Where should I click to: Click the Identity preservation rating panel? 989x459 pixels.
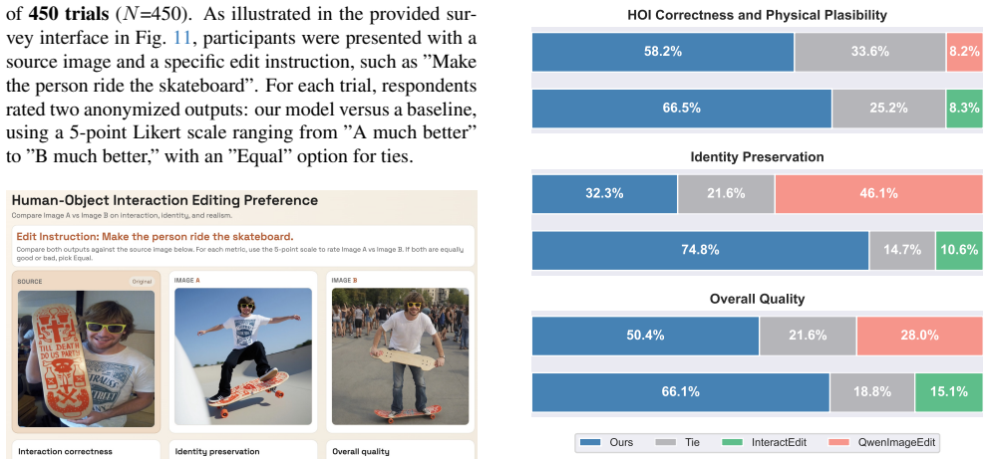[243, 450]
